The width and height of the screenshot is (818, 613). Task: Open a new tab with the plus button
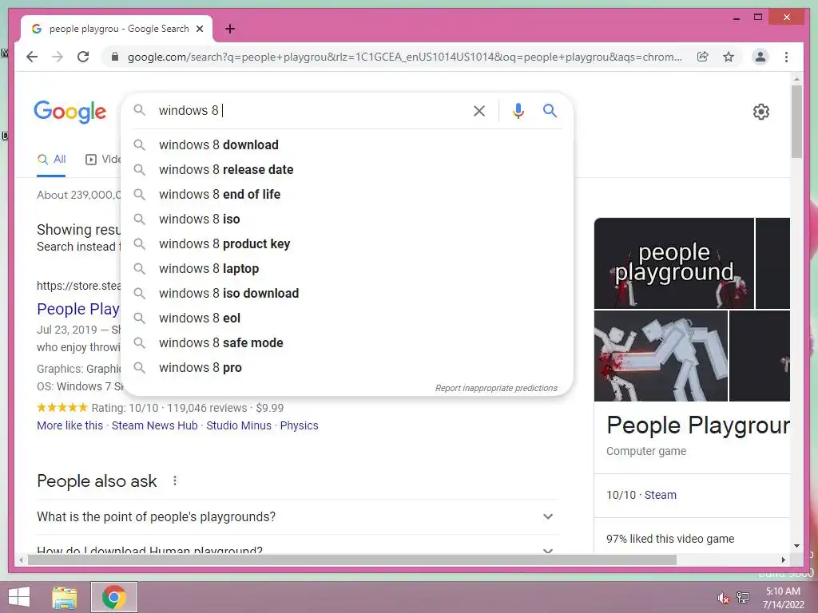pyautogui.click(x=230, y=29)
